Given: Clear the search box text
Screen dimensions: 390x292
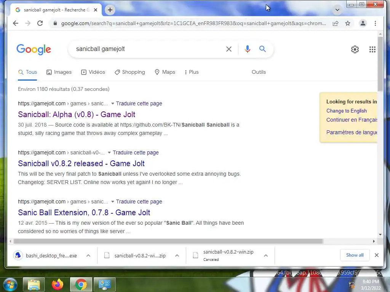Looking at the screenshot, I should point(229,49).
